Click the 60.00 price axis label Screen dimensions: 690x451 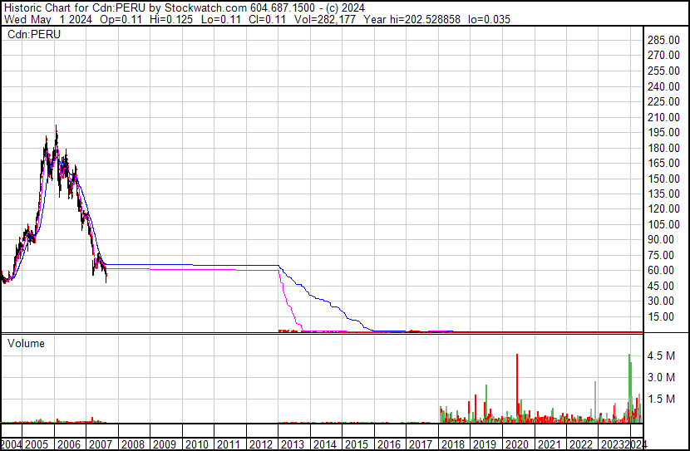[x=661, y=270]
